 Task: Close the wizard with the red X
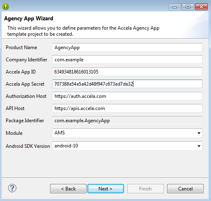pos(201,6)
